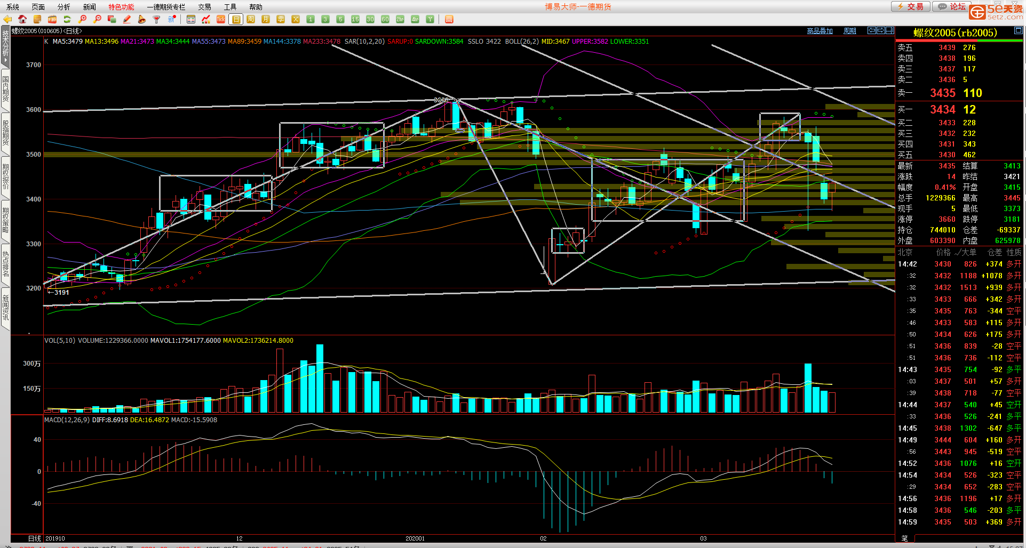This screenshot has width=1026, height=548.
Task: Click the zoom in magnifier icon
Action: click(x=82, y=19)
